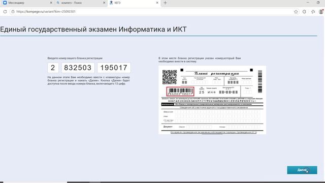Click the refresh-circle extension icon in toolbar

pos(304,12)
